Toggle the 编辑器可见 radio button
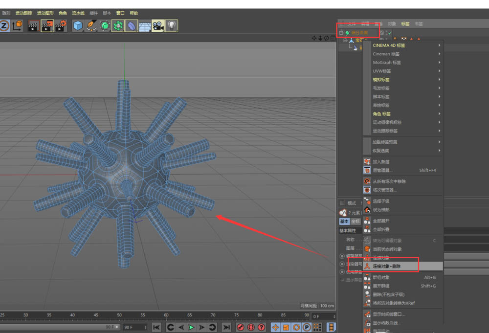This screenshot has width=489, height=333. 342,256
